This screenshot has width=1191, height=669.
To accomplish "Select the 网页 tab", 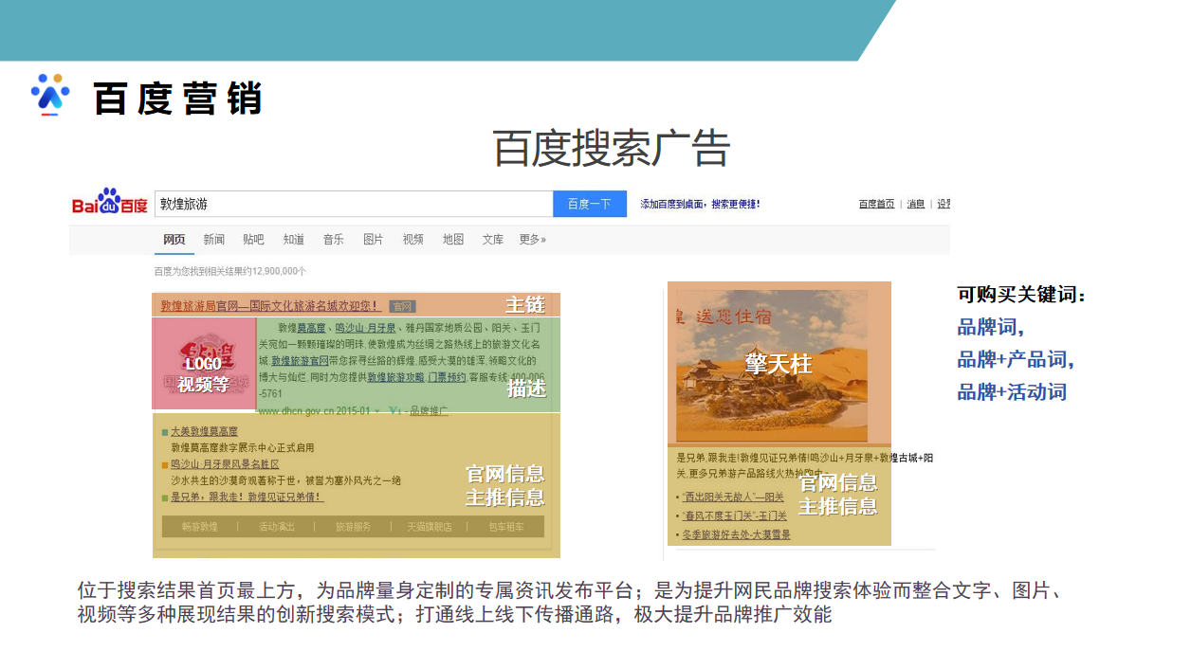I will click(174, 240).
